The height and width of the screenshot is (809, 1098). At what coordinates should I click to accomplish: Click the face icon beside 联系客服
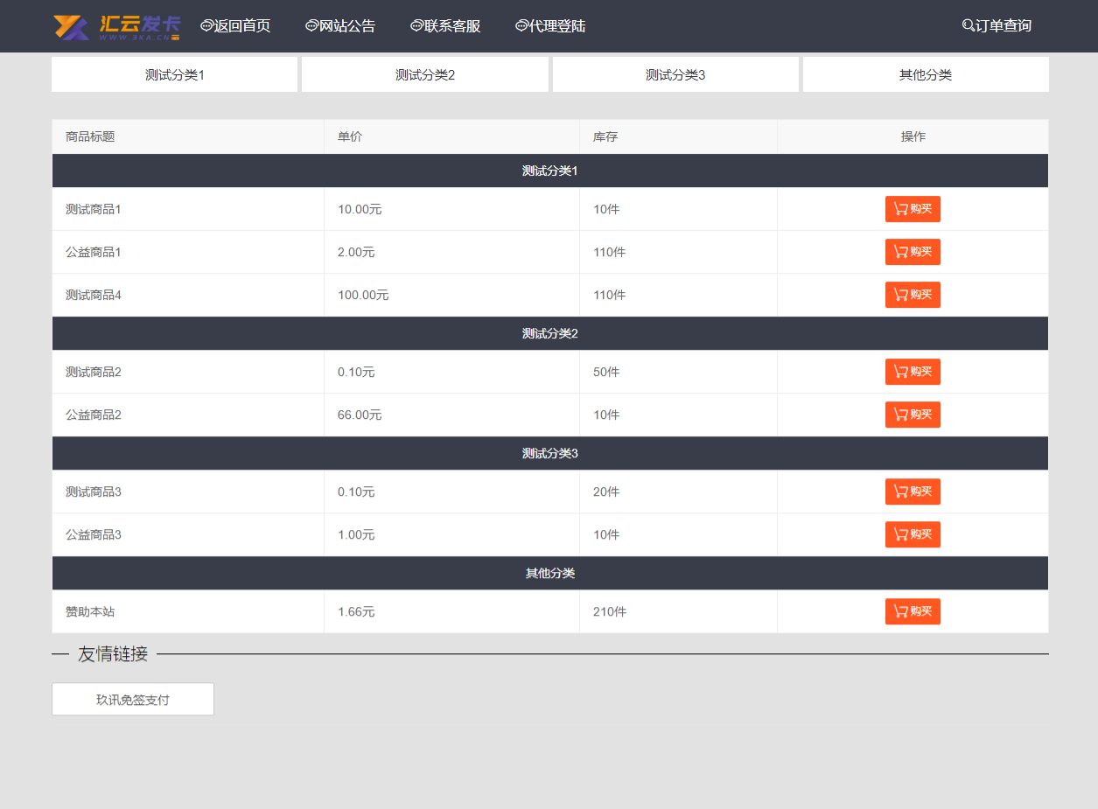point(416,26)
